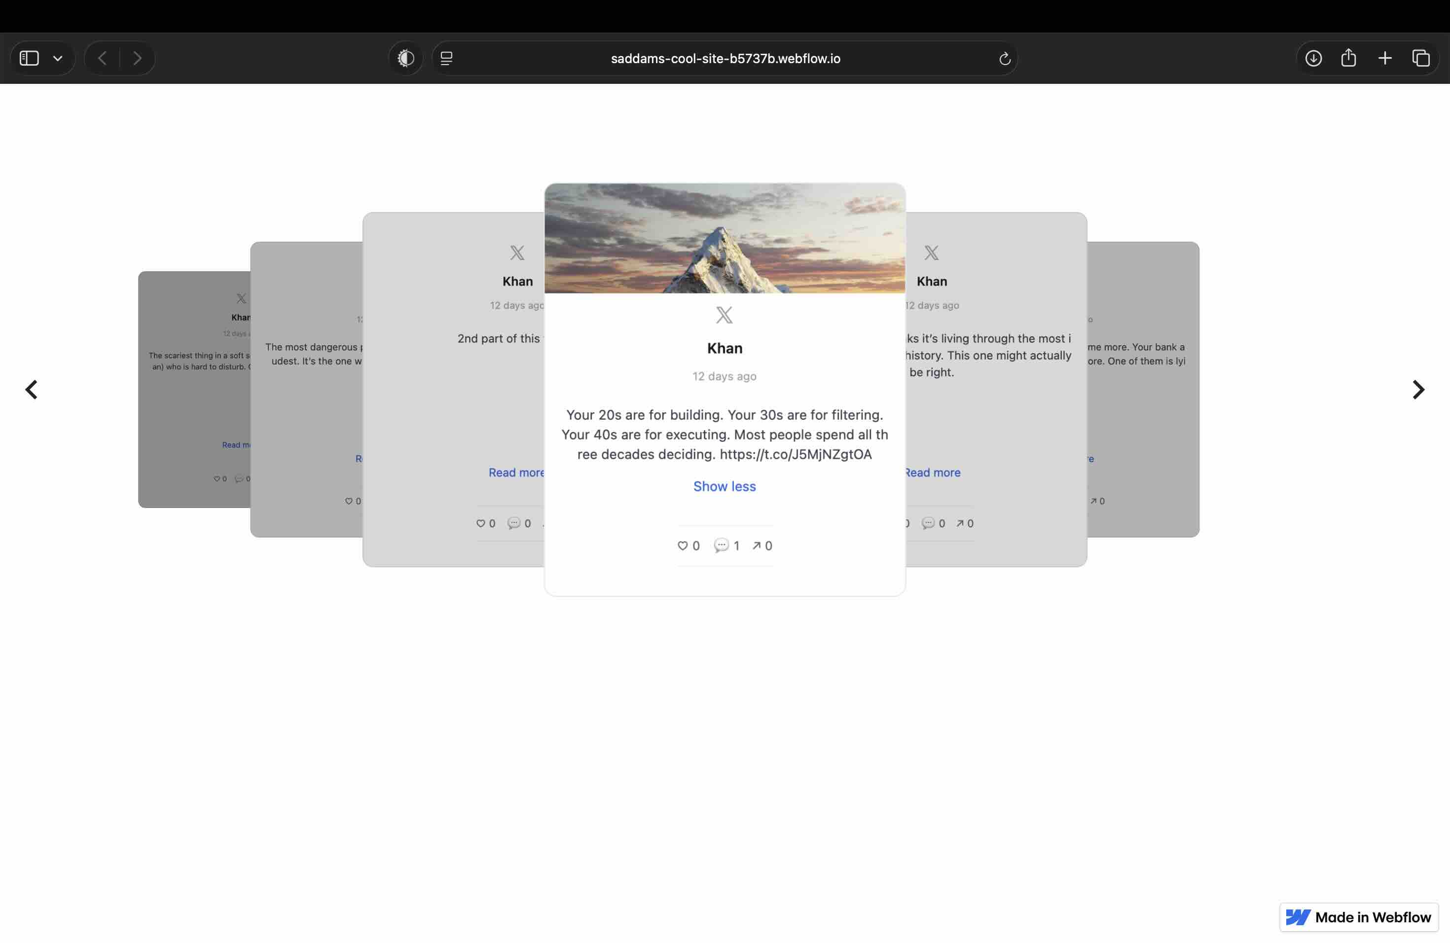Click the mountain image on center card

(x=725, y=238)
